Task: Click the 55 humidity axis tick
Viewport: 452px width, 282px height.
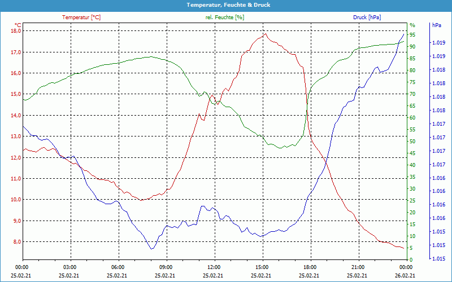Action: [x=412, y=130]
